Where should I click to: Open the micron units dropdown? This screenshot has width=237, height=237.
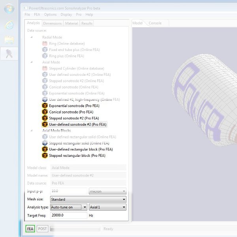(x=107, y=191)
